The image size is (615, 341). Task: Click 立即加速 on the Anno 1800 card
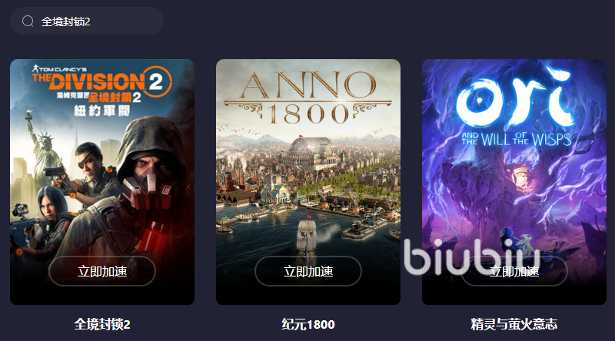[x=308, y=271]
